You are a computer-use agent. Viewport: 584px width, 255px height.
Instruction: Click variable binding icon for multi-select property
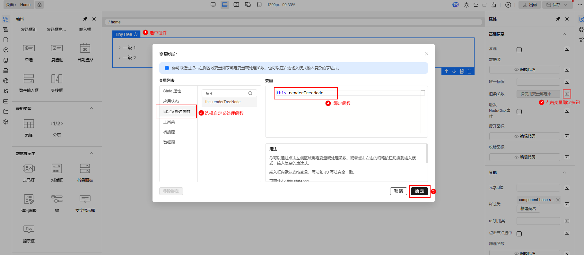567,49
